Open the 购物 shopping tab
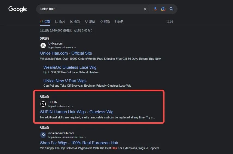Viewport: 233px width, 154px height. 105,21
